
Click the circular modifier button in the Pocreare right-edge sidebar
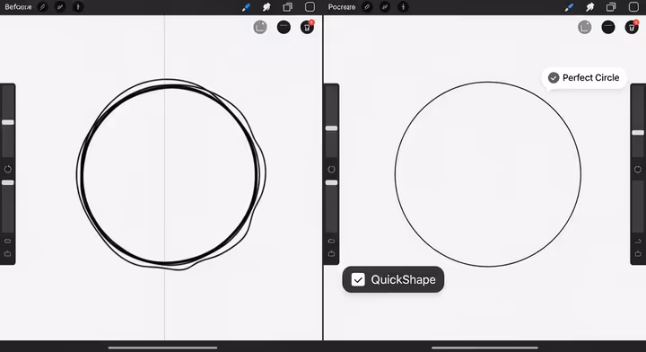638,170
